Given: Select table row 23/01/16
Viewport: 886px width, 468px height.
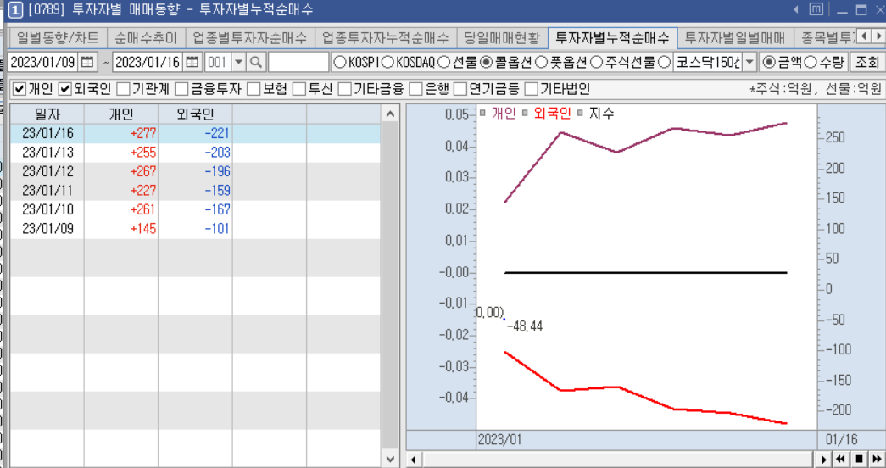Looking at the screenshot, I should tap(196, 133).
